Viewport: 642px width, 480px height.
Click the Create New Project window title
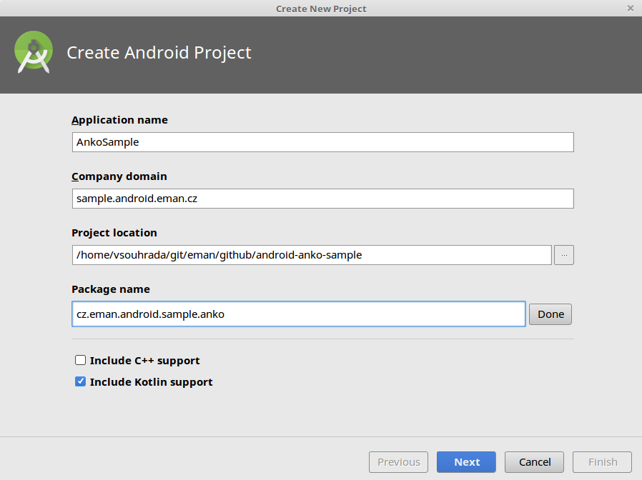tap(321, 9)
